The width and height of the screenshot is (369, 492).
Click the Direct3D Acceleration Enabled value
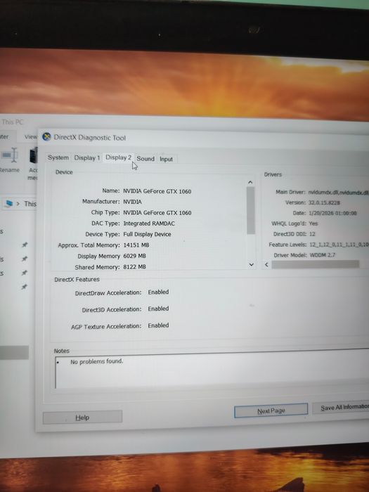click(158, 309)
